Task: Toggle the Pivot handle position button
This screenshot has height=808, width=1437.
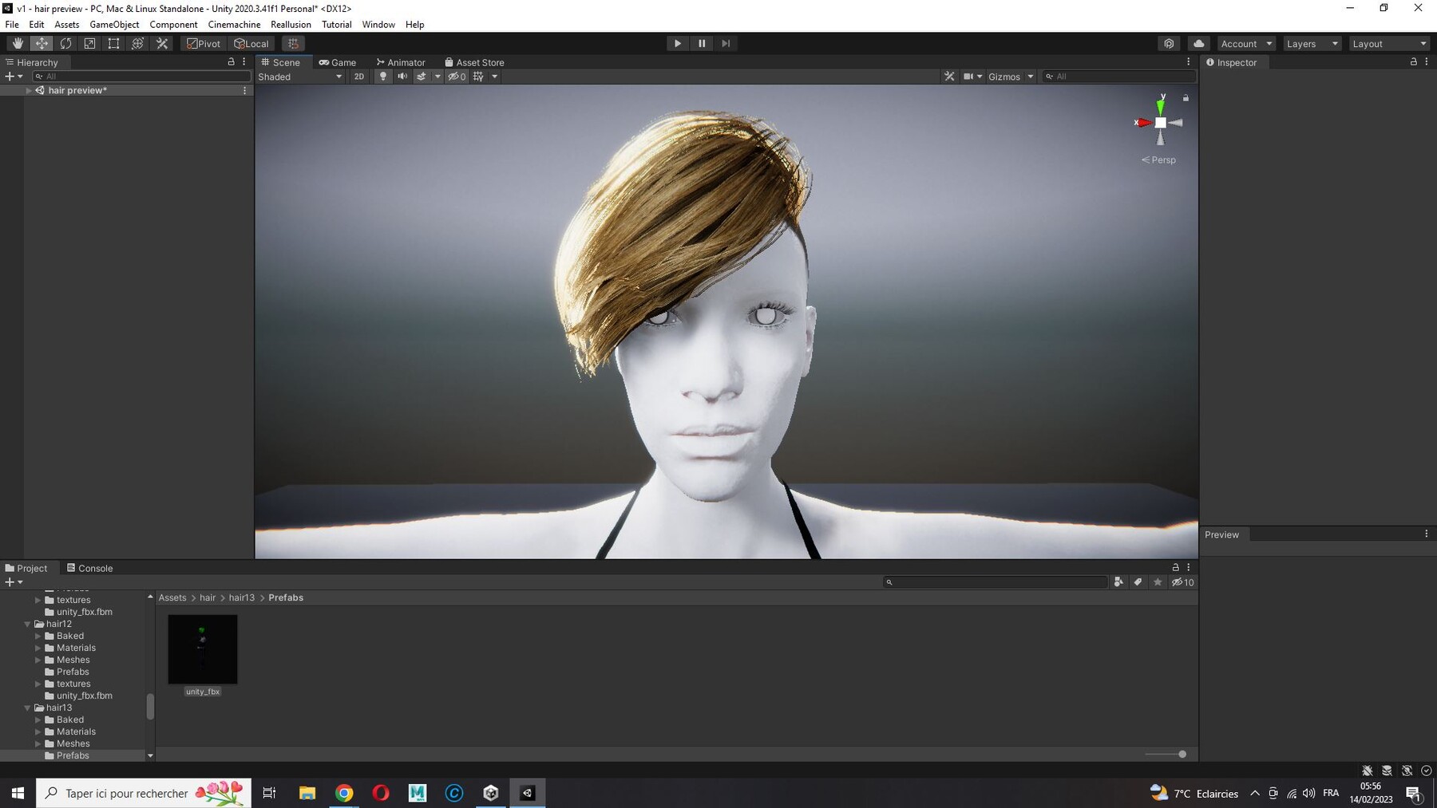Action: tap(204, 44)
